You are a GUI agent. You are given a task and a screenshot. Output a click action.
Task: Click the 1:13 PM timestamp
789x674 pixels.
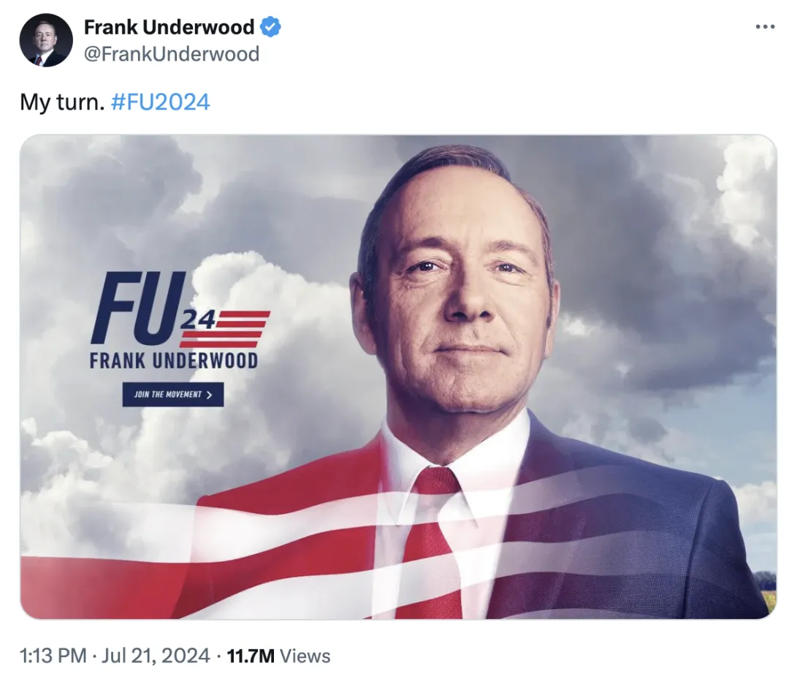(53, 656)
